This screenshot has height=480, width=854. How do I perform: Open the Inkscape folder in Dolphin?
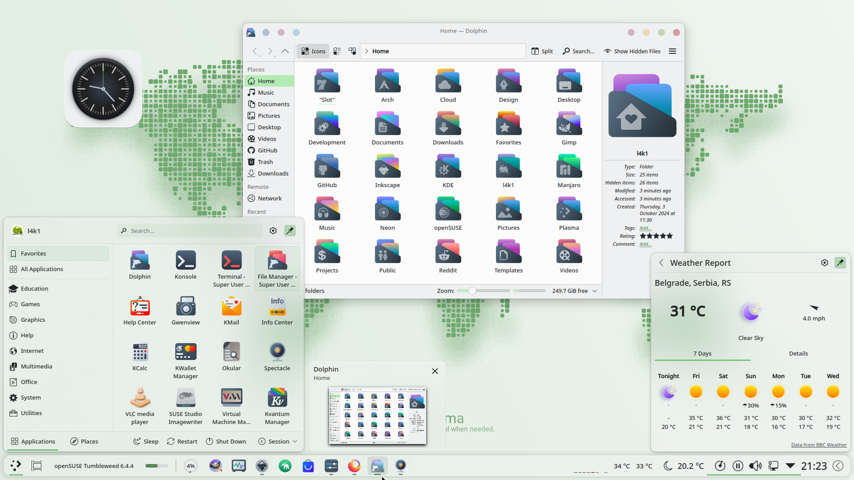pyautogui.click(x=387, y=171)
